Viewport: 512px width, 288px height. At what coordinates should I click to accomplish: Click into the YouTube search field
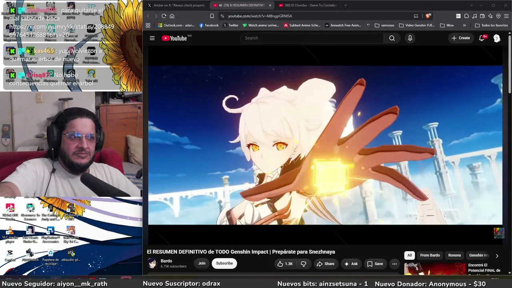pos(312,38)
